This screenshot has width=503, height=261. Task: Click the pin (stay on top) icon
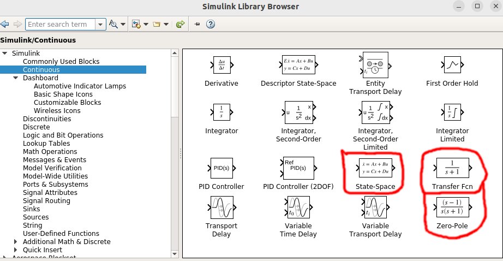pos(197,24)
